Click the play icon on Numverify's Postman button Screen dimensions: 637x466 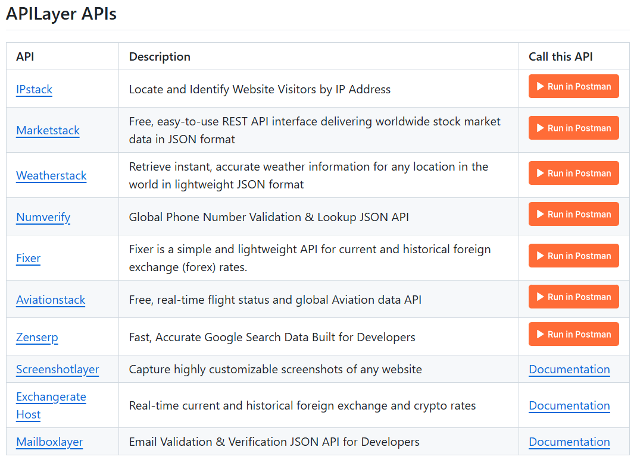coord(541,214)
